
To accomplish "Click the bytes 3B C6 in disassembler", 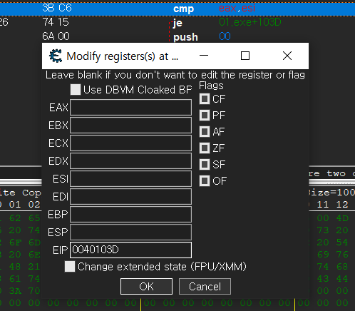I will coord(57,8).
